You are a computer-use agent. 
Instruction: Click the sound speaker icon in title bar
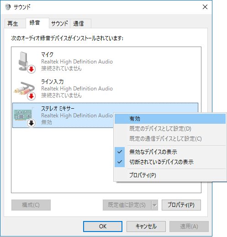8,7
